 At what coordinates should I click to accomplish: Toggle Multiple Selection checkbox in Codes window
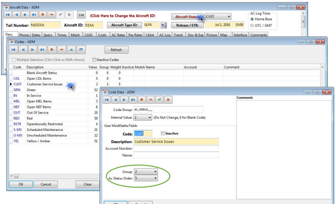(x=14, y=60)
